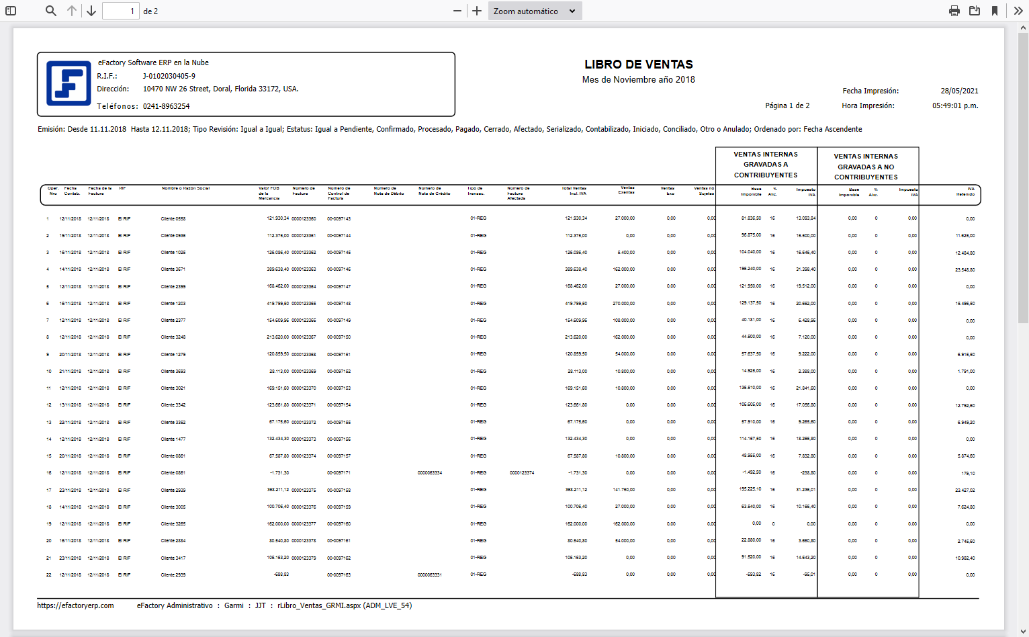The height and width of the screenshot is (637, 1029).
Task: Go to the next page using the down arrow
Action: tap(91, 10)
